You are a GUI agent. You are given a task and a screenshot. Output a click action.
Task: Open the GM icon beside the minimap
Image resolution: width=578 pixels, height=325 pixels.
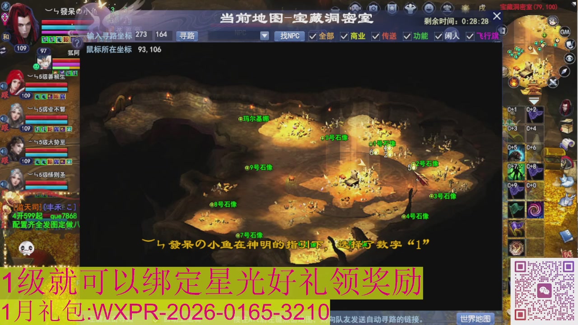click(564, 32)
